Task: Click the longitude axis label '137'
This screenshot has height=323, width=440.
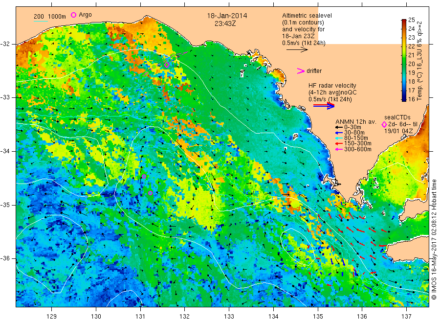Action: point(406,317)
